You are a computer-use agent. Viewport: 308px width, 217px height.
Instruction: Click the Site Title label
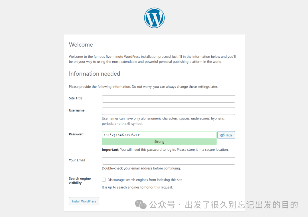click(76, 98)
